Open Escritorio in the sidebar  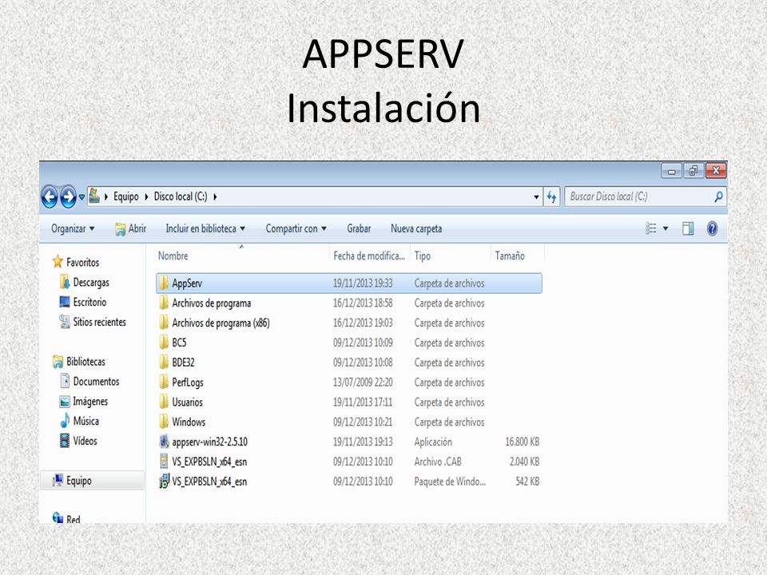pyautogui.click(x=89, y=302)
